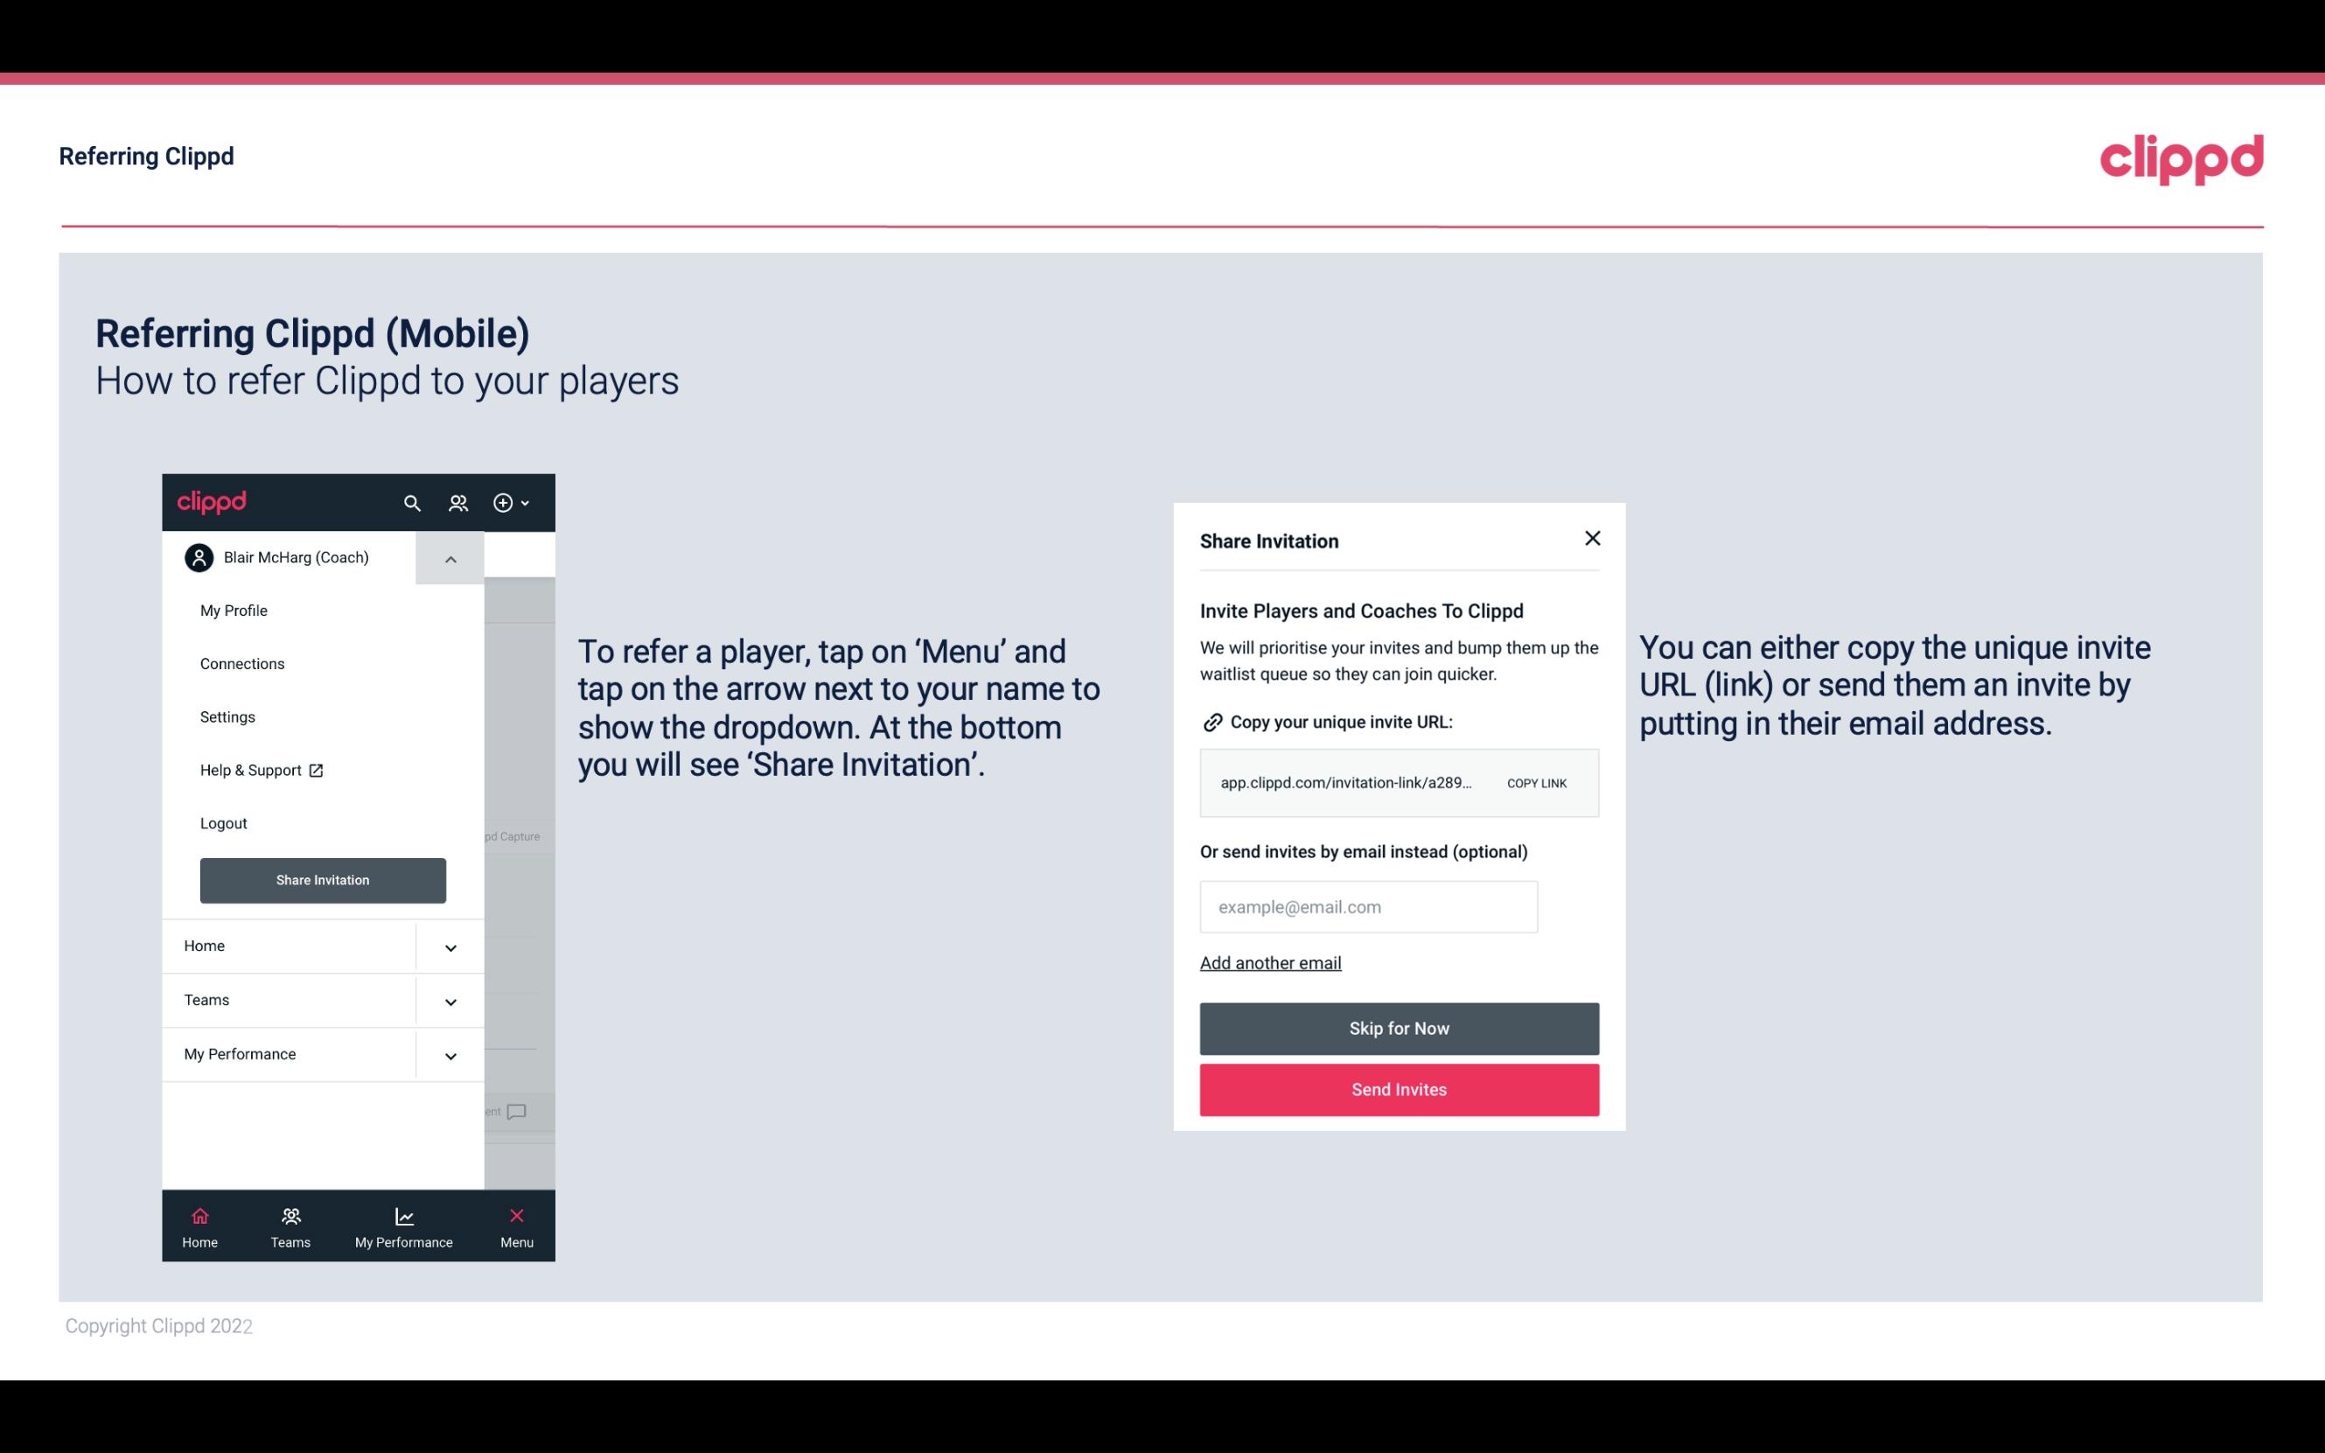
Task: Click the My Performance icon in bottom nav
Action: coord(401,1215)
